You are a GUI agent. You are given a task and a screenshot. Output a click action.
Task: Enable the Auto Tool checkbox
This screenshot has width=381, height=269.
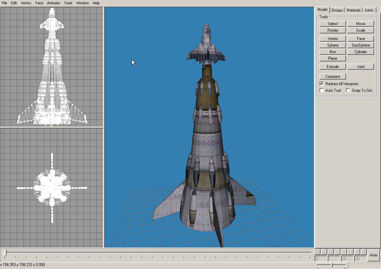(x=321, y=90)
